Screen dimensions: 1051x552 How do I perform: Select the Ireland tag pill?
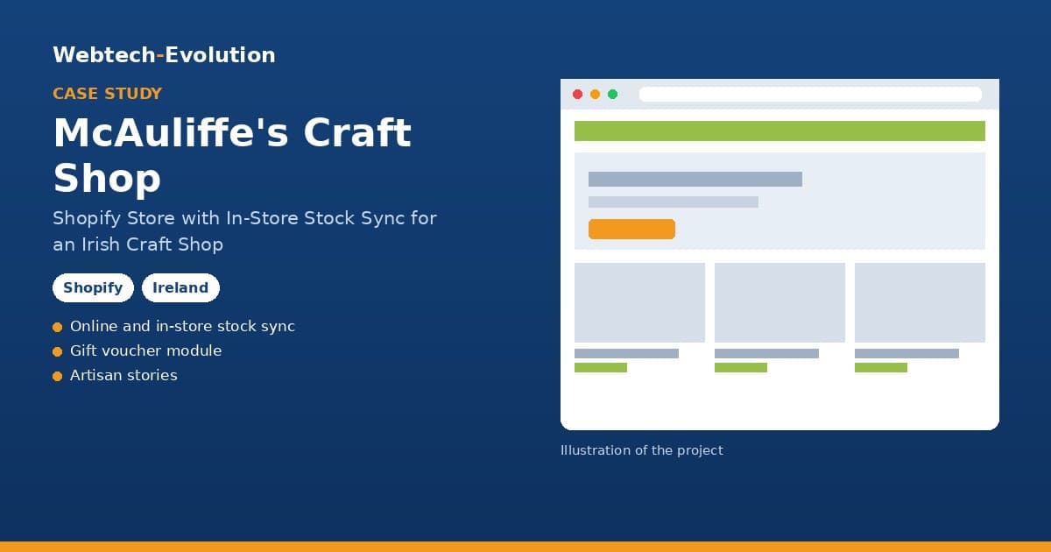pyautogui.click(x=180, y=287)
